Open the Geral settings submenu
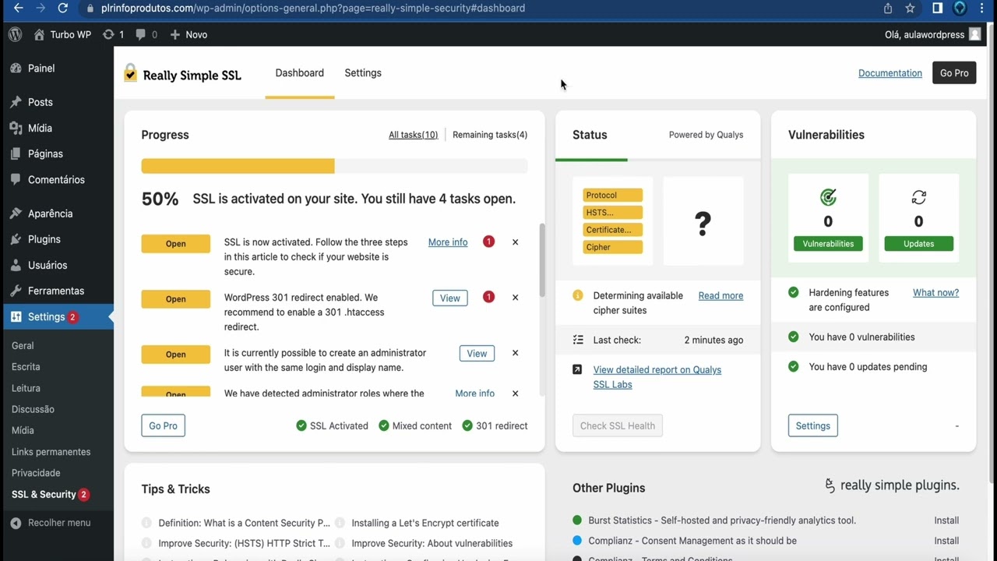997x561 pixels. tap(23, 345)
